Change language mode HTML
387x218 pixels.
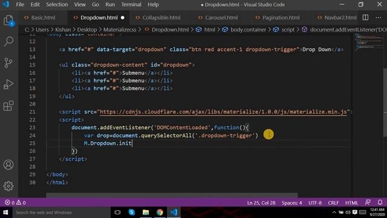[351, 203]
